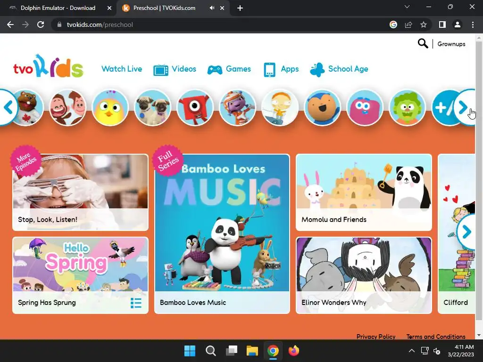Select the orange-haired boy with glasses circle
The image size is (483, 362).
point(280,108)
